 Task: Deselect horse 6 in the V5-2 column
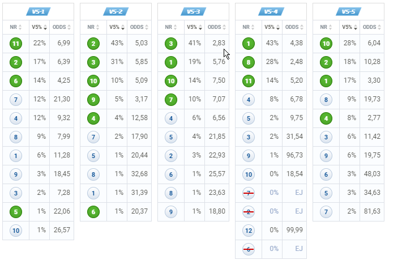[93, 212]
